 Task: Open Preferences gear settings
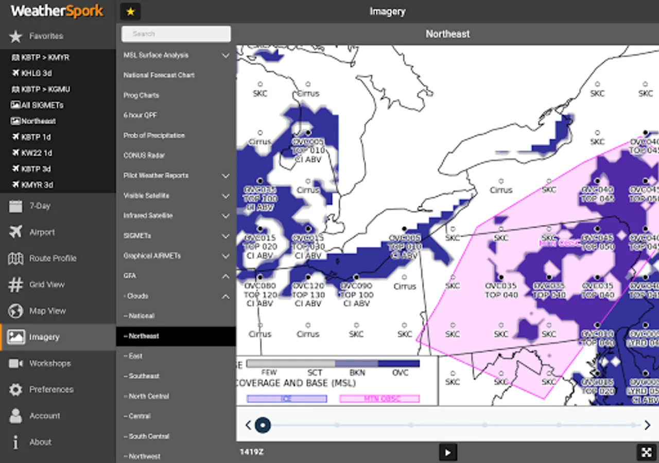(51, 389)
